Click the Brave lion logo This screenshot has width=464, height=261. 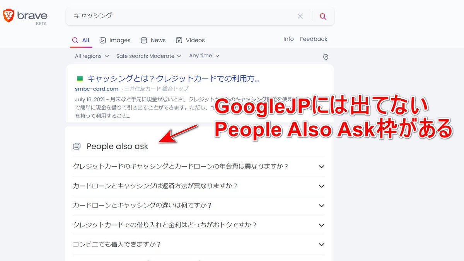9,15
